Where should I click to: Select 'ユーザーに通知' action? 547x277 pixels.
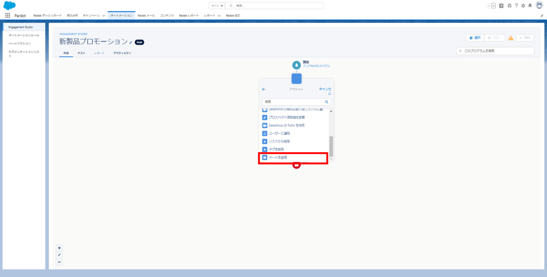pyautogui.click(x=295, y=133)
